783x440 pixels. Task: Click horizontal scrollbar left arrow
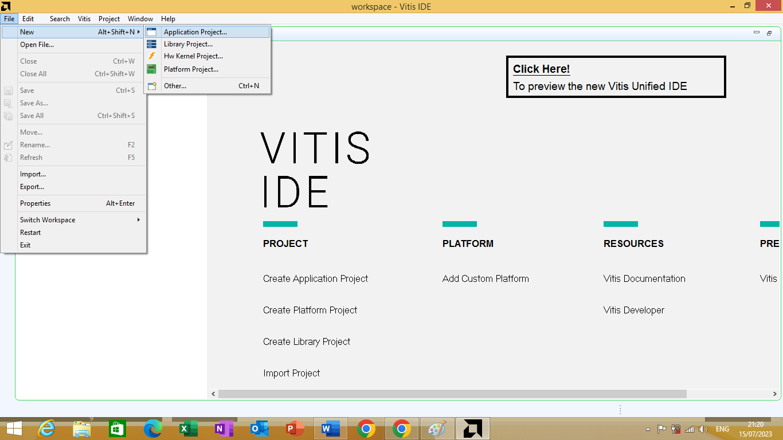(214, 394)
